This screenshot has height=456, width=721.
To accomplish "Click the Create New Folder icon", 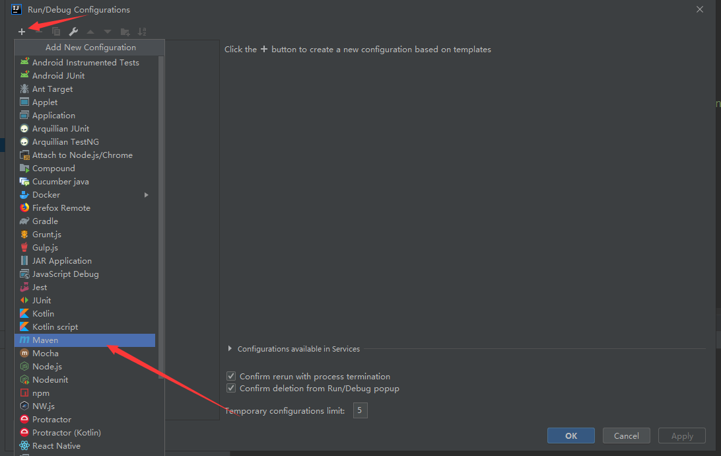I will [125, 32].
